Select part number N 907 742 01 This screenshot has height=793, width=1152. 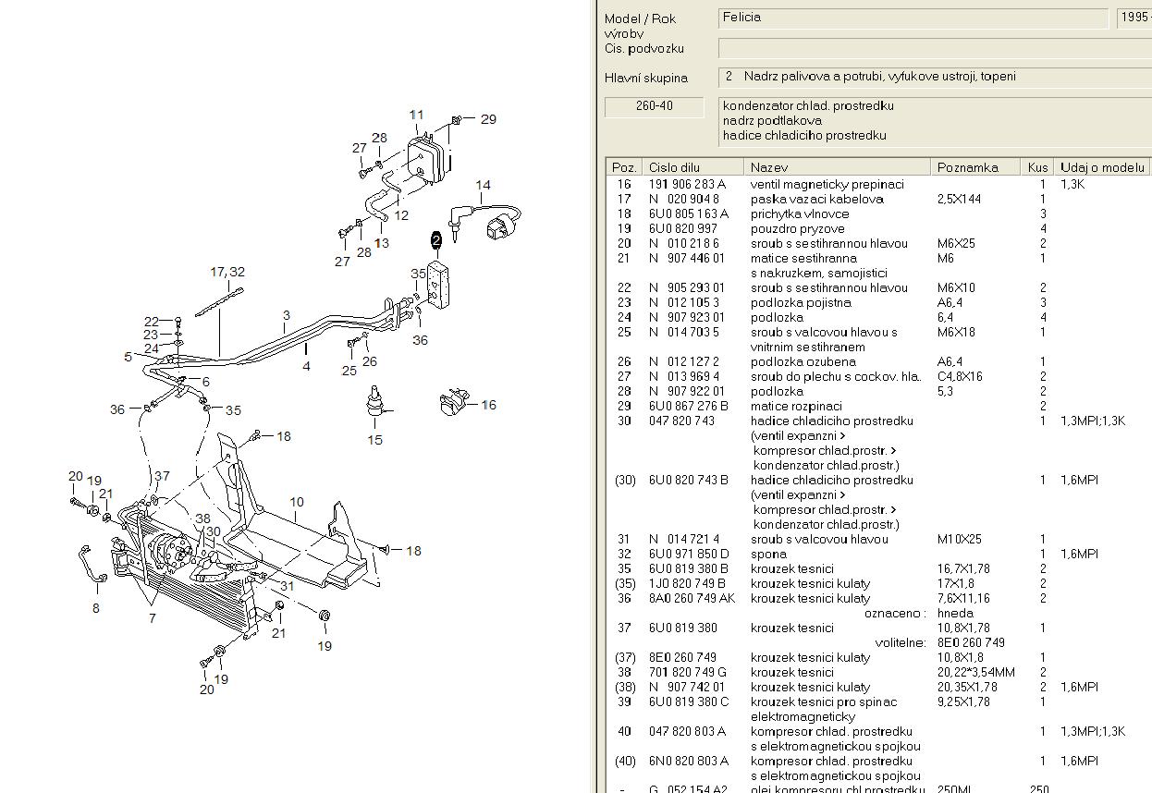[x=687, y=687]
